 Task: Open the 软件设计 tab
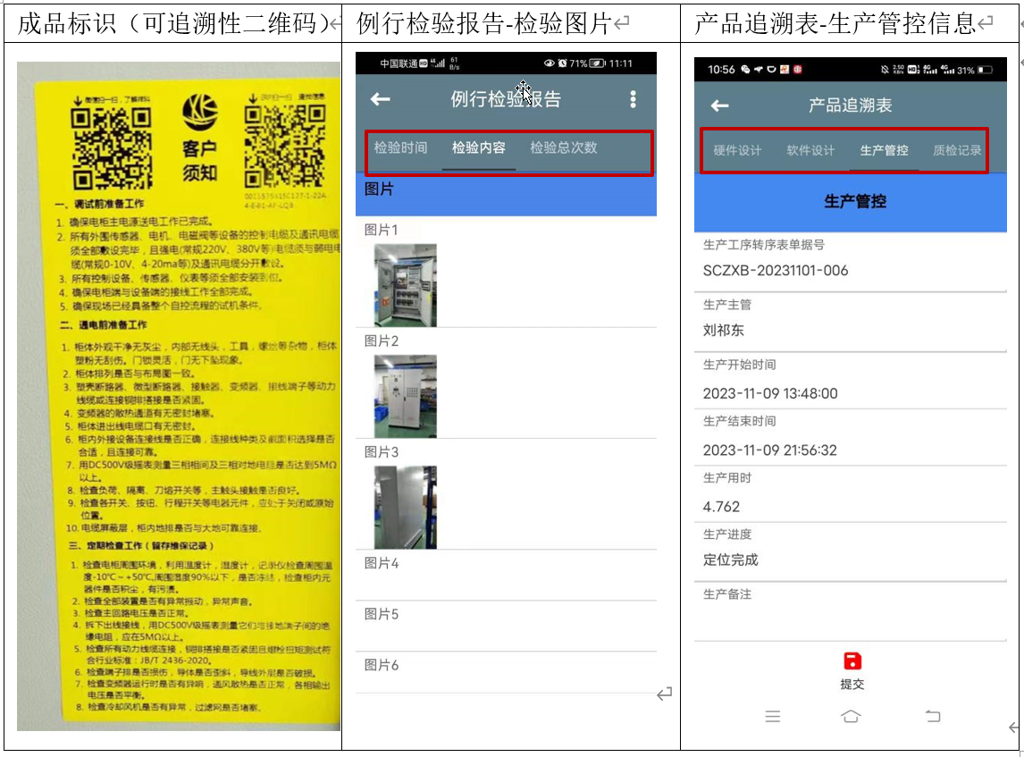tap(810, 151)
